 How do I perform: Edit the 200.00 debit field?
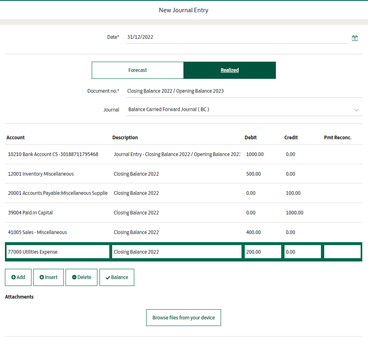coord(263,252)
